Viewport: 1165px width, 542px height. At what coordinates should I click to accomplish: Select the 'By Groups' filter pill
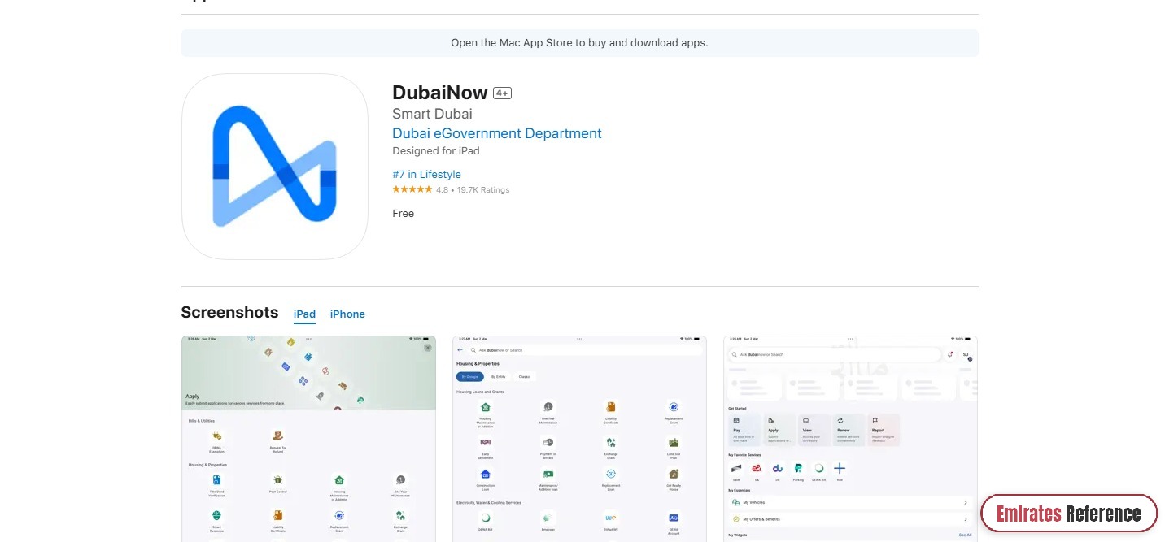[470, 377]
